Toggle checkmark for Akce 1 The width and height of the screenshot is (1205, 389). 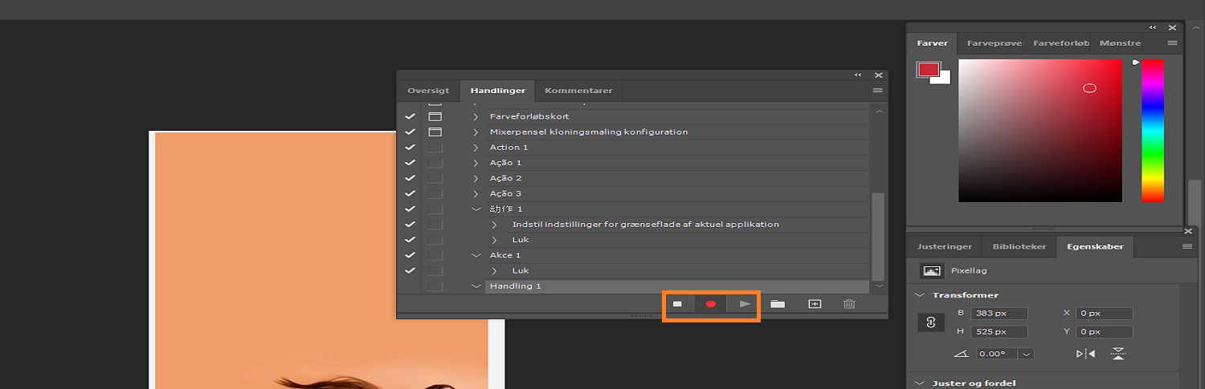coord(410,255)
